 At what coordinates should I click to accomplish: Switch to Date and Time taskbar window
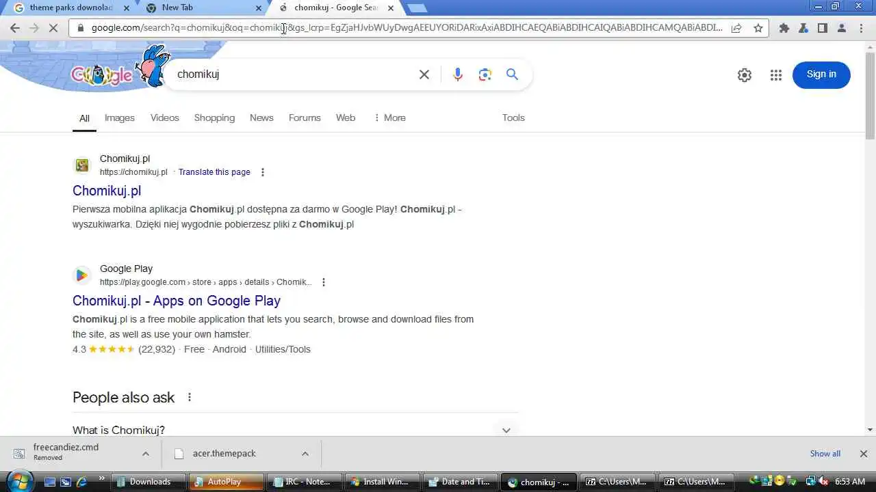461,482
